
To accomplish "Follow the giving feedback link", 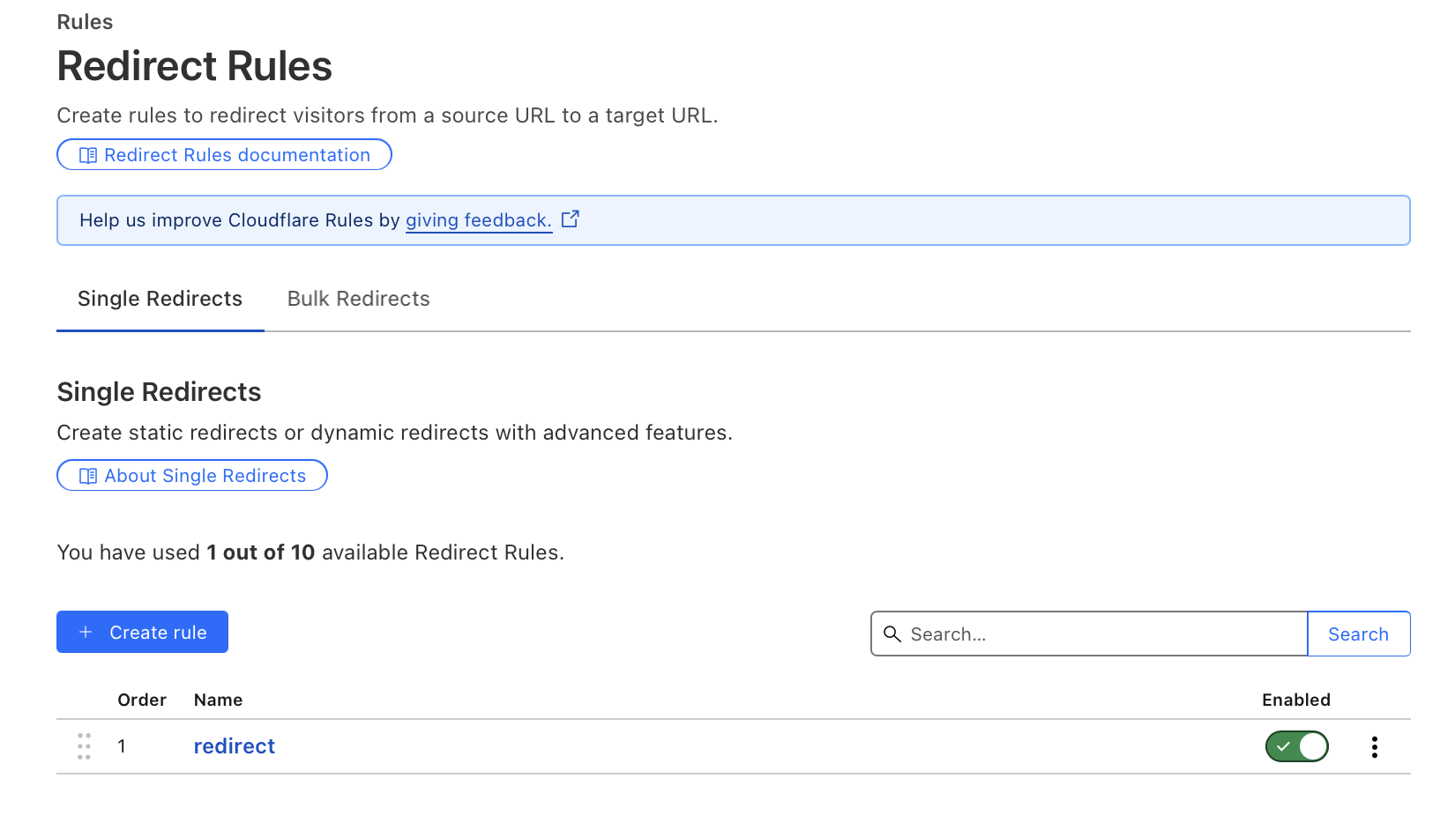I will tap(478, 220).
